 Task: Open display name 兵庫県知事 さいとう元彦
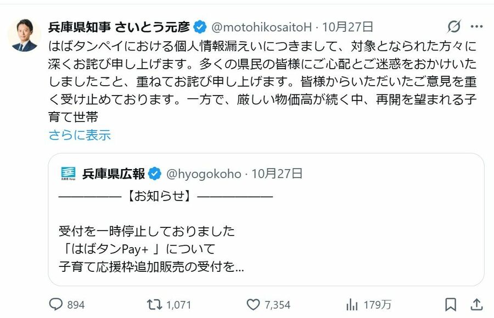pyautogui.click(x=120, y=26)
